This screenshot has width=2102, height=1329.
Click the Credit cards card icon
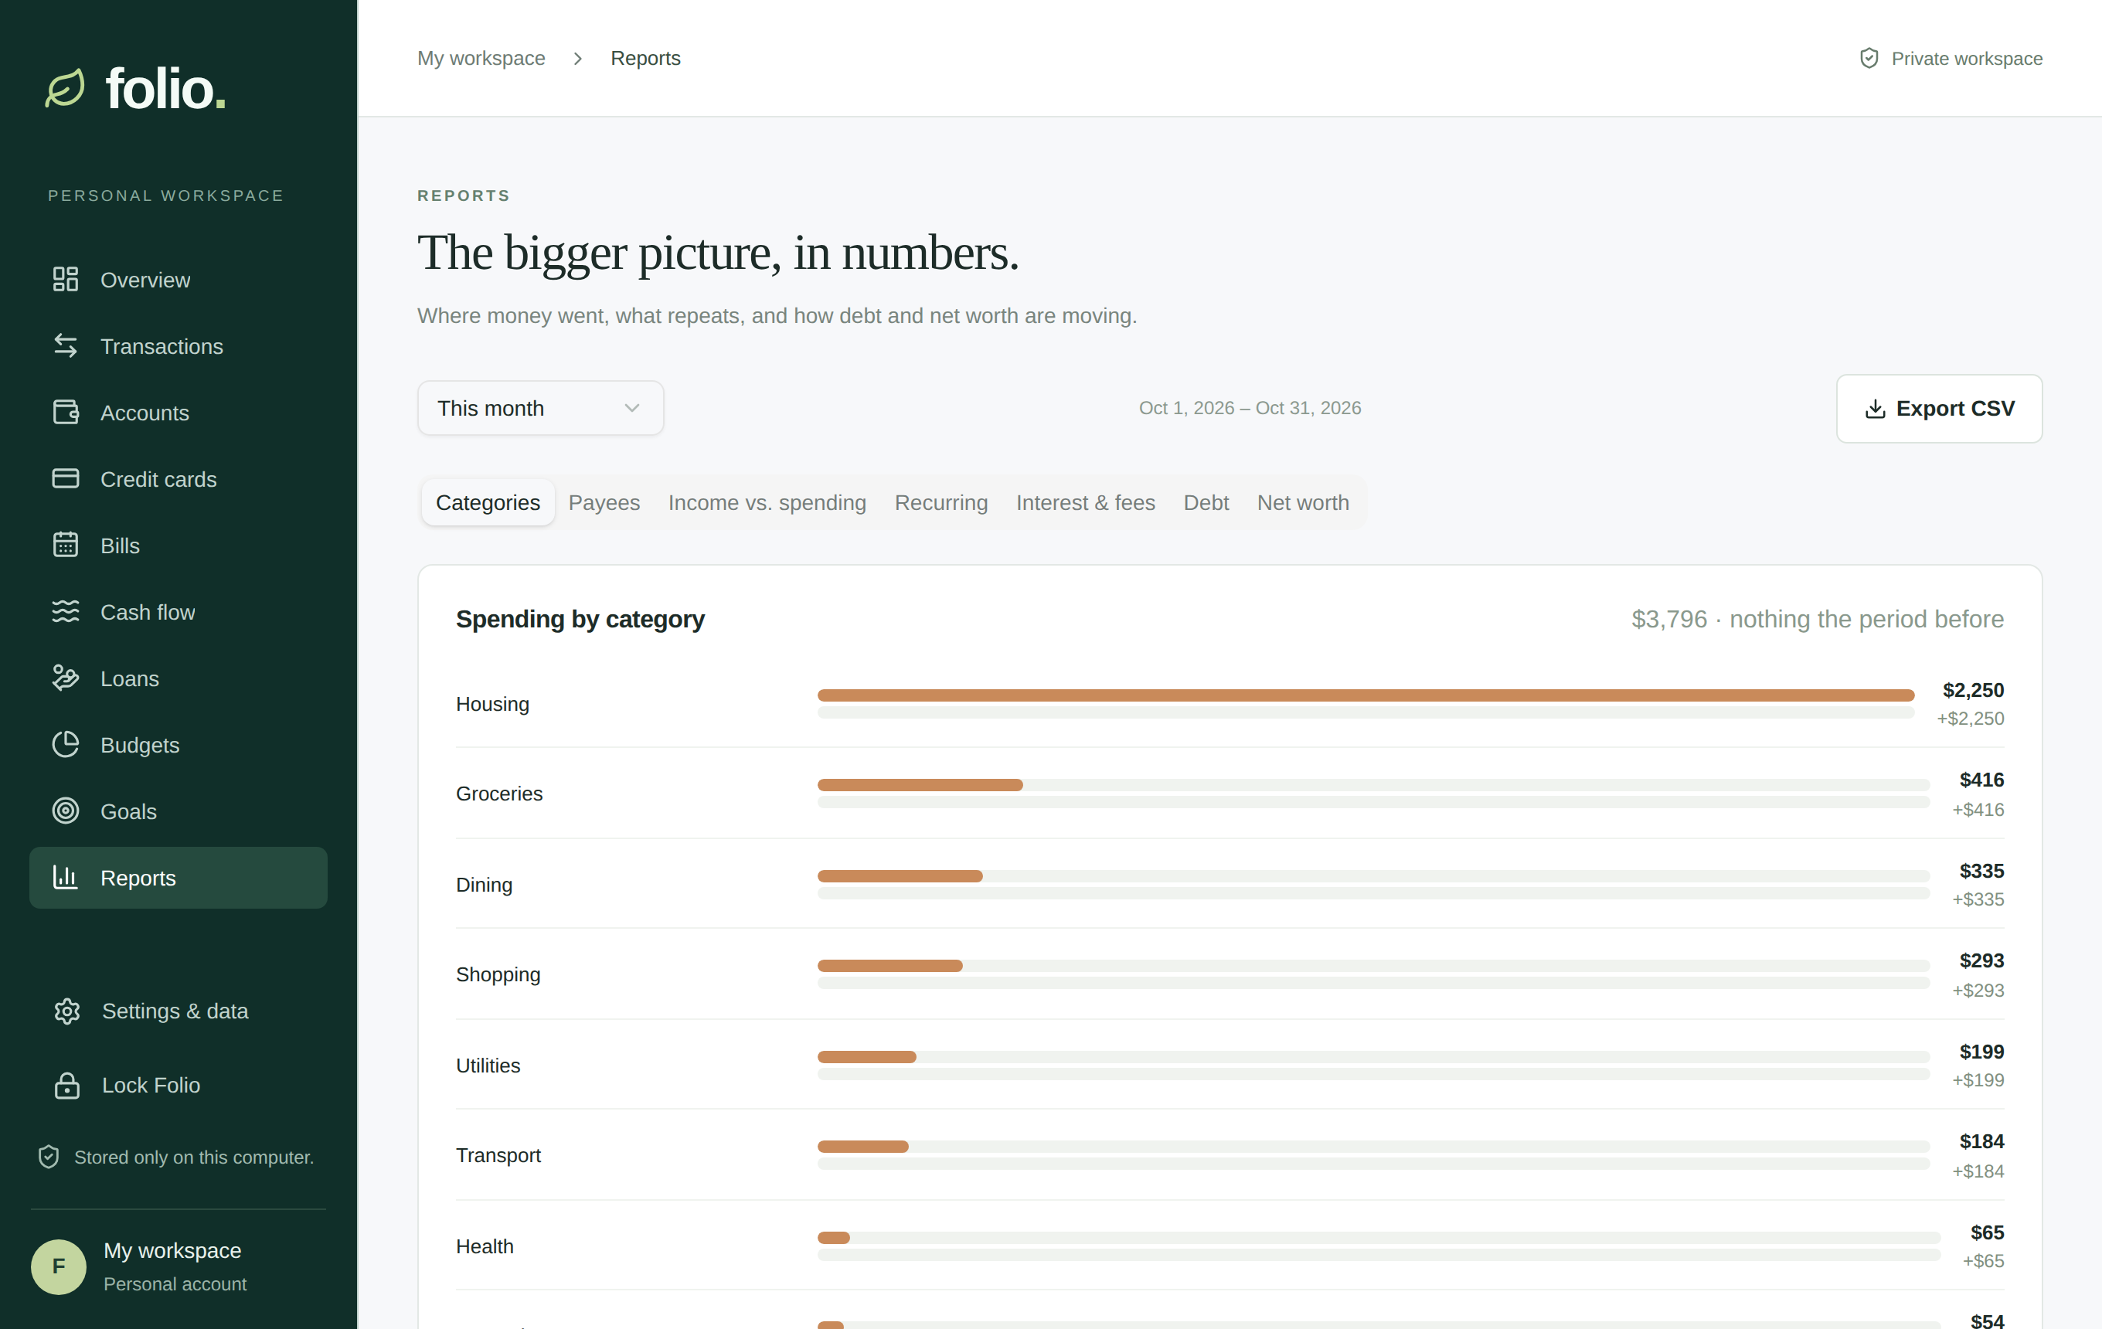(66, 478)
